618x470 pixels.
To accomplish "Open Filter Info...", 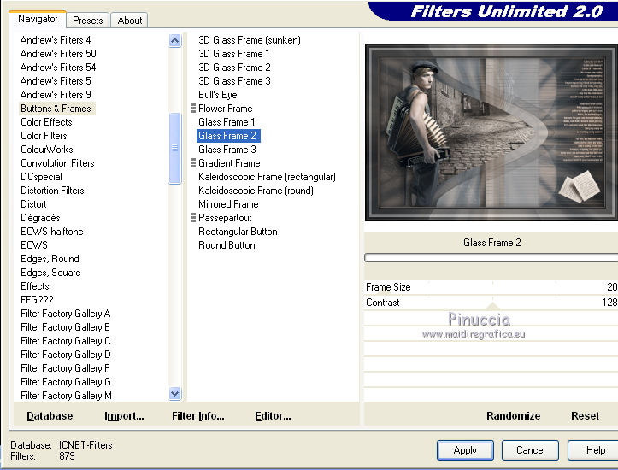I will pyautogui.click(x=197, y=416).
